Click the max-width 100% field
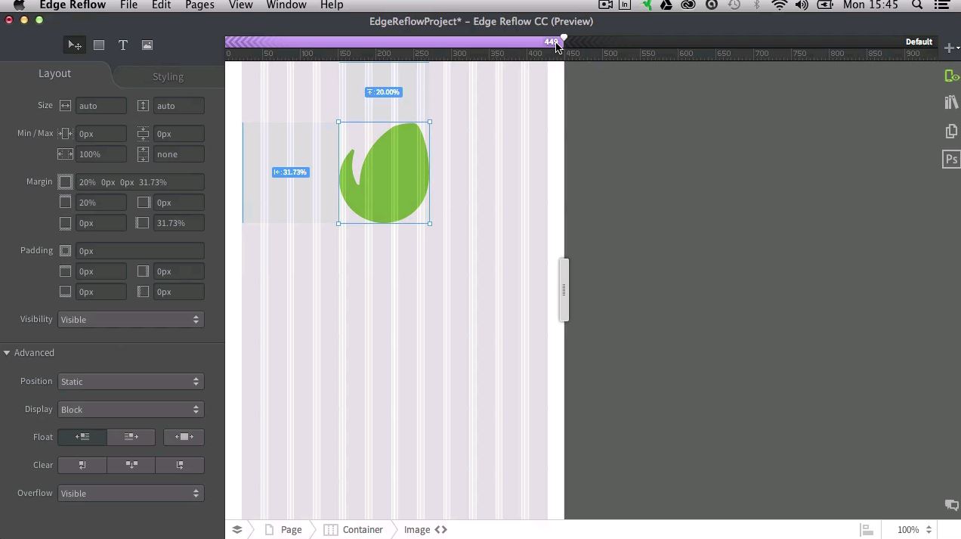 click(101, 154)
